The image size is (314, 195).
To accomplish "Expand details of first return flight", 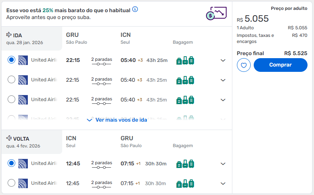I will pos(223,164).
